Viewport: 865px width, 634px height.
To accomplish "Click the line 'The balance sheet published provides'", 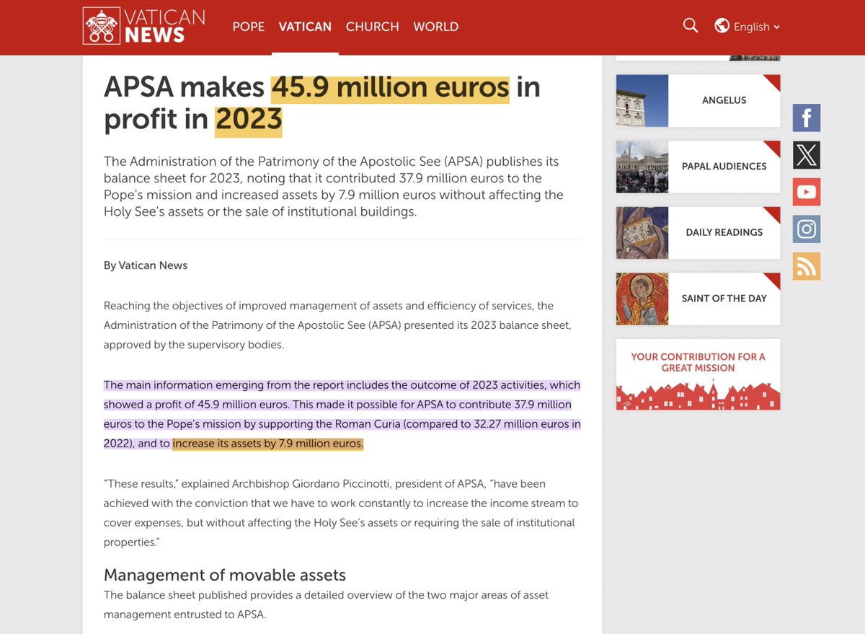I will click(326, 595).
